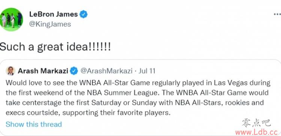Click quoted line starting "Would love to see"
The height and width of the screenshot is (136, 281).
point(138,83)
